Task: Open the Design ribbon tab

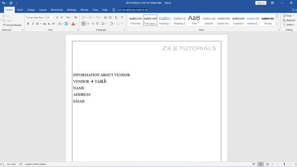Action: coord(31,10)
